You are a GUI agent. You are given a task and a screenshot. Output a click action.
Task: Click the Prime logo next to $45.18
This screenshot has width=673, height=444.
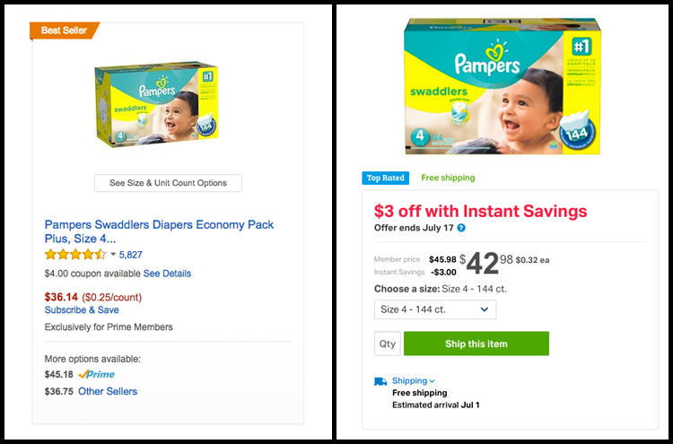[97, 375]
